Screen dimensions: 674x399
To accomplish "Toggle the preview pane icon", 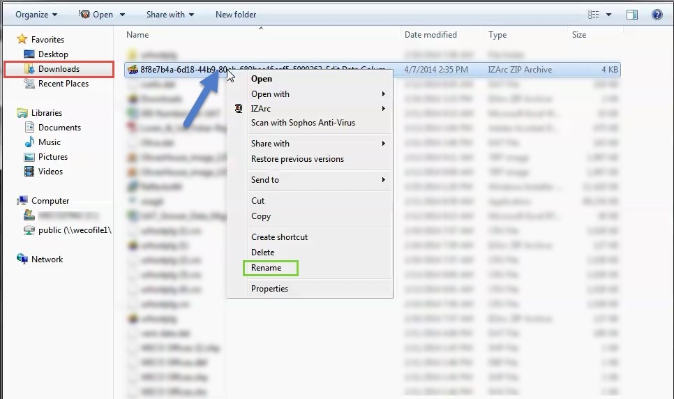I will [632, 15].
